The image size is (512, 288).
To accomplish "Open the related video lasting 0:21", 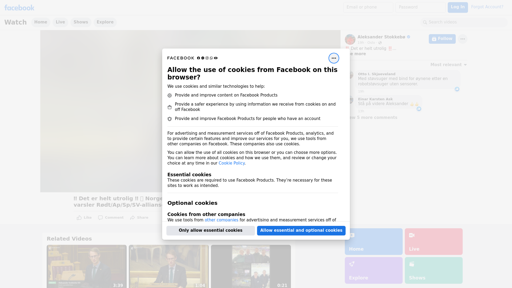I will 251,266.
